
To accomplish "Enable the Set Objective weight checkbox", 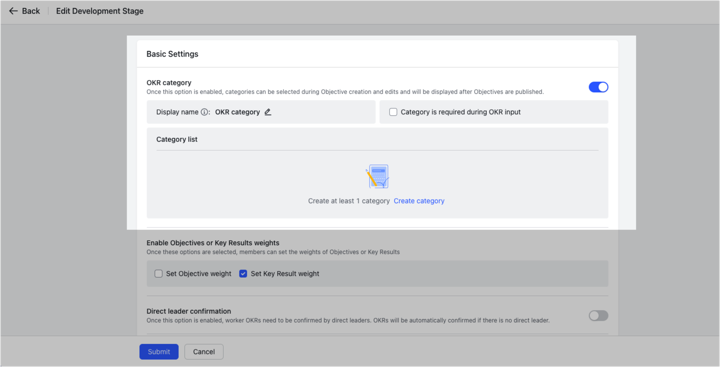I will pyautogui.click(x=158, y=274).
